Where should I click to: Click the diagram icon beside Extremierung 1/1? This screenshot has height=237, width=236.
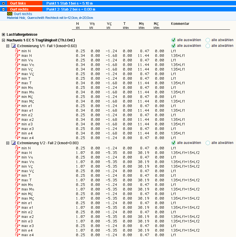pos(13,46)
